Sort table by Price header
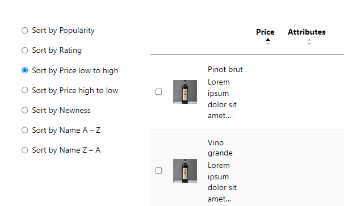344x206 pixels. (265, 32)
